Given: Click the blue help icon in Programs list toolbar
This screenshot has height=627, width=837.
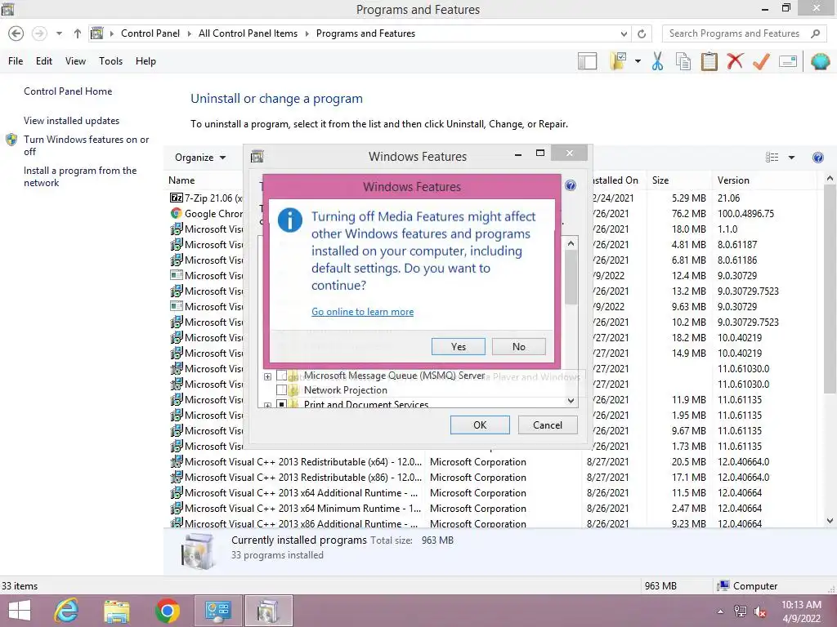Looking at the screenshot, I should click(x=817, y=158).
